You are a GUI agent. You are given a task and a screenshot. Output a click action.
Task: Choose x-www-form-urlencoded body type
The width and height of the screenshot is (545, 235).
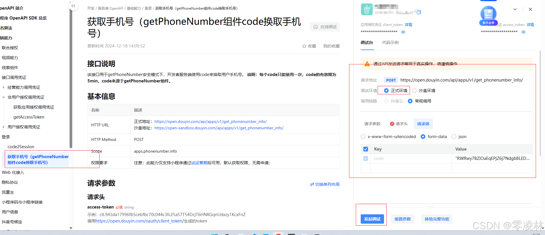coord(363,137)
